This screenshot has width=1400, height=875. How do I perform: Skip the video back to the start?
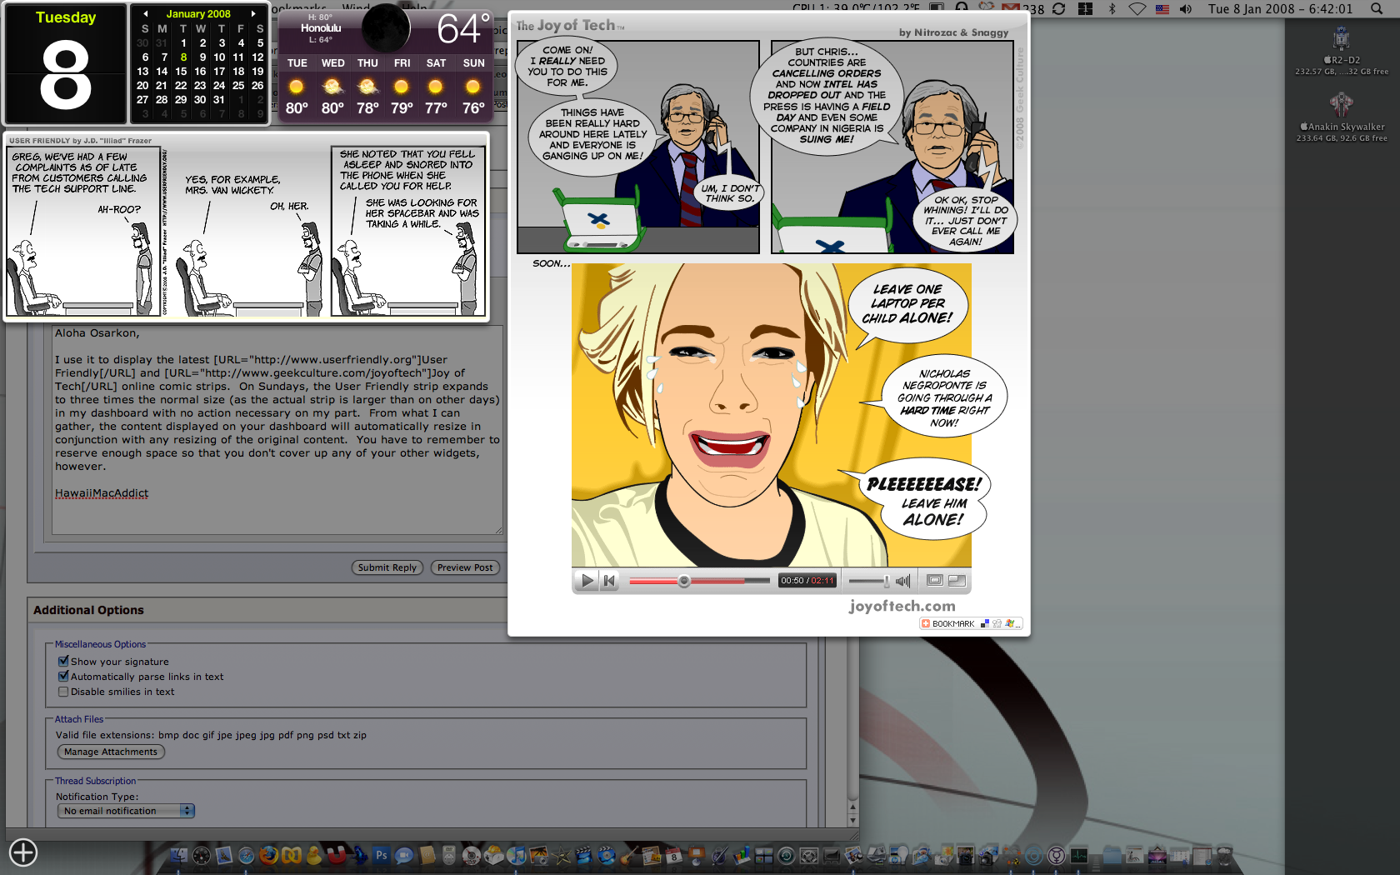tap(609, 581)
